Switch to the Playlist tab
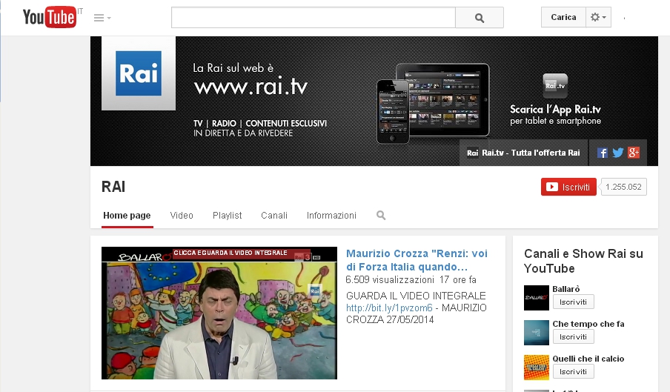Image resolution: width=670 pixels, height=392 pixels. 228,216
